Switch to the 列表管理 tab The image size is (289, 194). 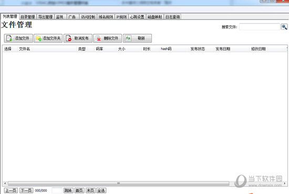pyautogui.click(x=10, y=16)
